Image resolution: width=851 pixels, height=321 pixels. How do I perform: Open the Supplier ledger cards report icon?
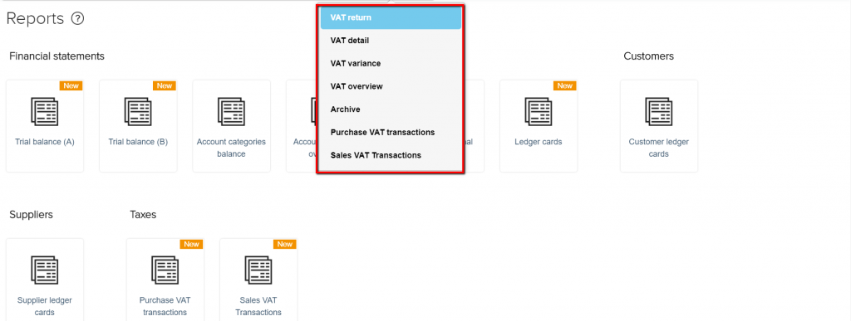(45, 270)
